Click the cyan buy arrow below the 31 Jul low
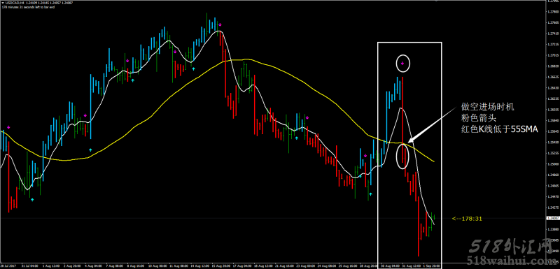The width and height of the screenshot is (560, 269). (32, 201)
